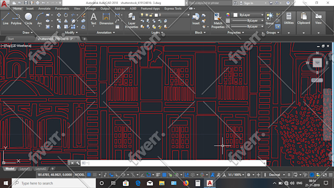Image resolution: width=334 pixels, height=188 pixels.
Task: Click the Dimension tool
Action: pos(106,19)
